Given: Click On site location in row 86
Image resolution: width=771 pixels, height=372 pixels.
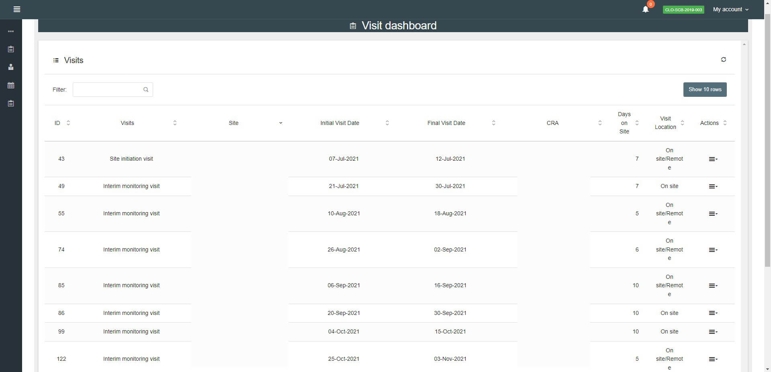Looking at the screenshot, I should tap(669, 313).
